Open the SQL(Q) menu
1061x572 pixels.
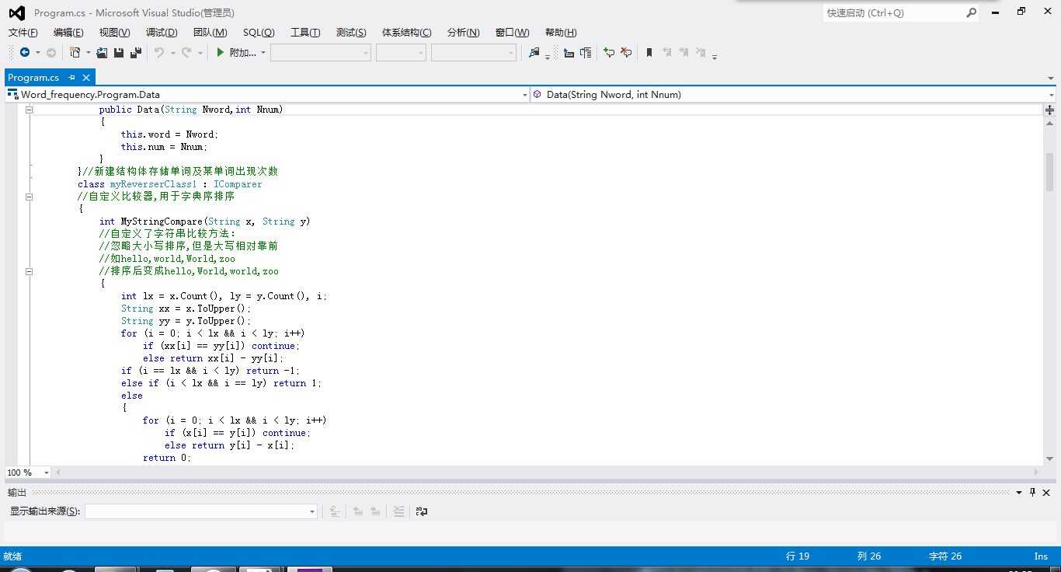pyautogui.click(x=259, y=33)
